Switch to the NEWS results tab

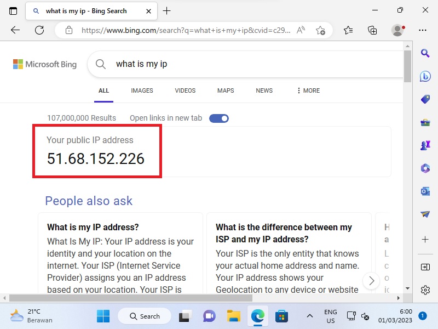pos(264,90)
